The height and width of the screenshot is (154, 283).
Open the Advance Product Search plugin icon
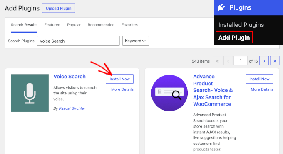click(x=169, y=93)
